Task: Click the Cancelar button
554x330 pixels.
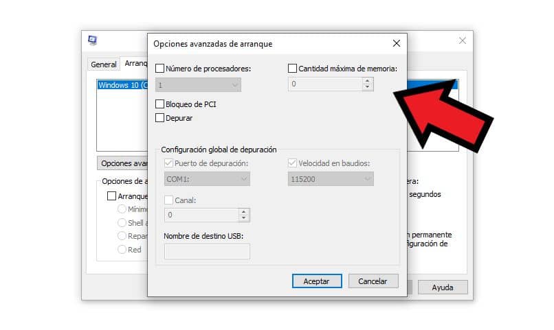Action: coord(373,281)
